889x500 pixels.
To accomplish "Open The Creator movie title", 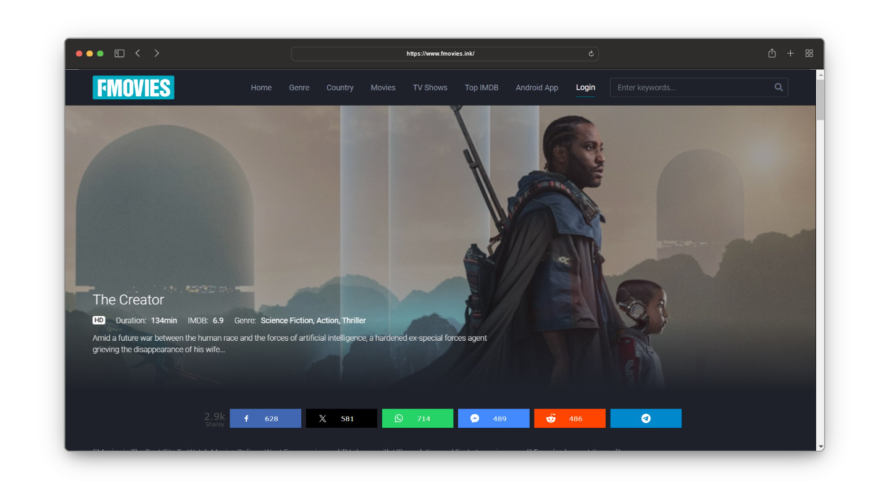I will pos(128,299).
